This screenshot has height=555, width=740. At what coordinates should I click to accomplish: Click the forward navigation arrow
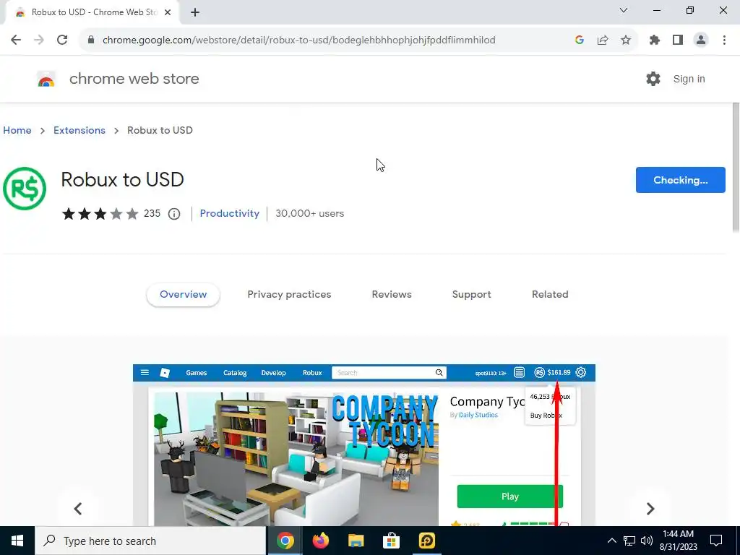click(x=39, y=40)
